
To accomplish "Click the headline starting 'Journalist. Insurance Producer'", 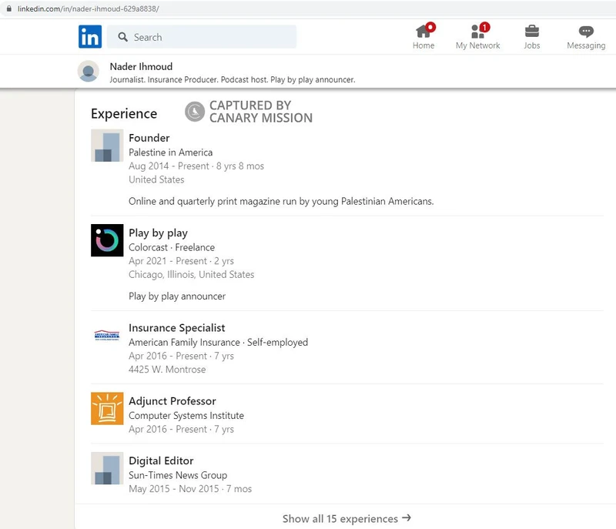I will tap(233, 80).
